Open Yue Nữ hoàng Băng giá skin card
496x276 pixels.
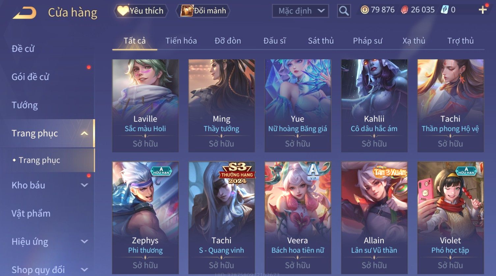pos(298,106)
